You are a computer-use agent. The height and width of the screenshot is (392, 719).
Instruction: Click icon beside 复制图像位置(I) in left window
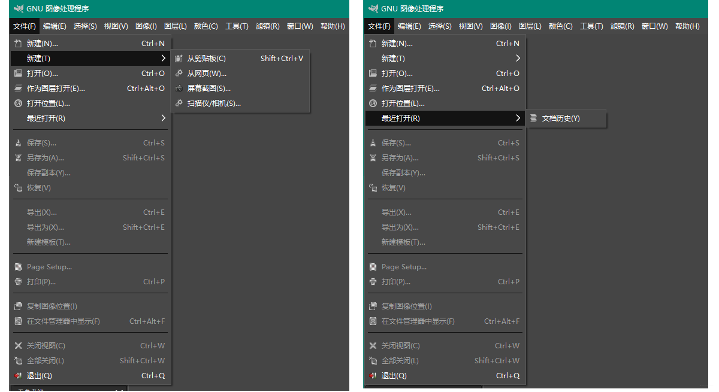click(x=18, y=306)
